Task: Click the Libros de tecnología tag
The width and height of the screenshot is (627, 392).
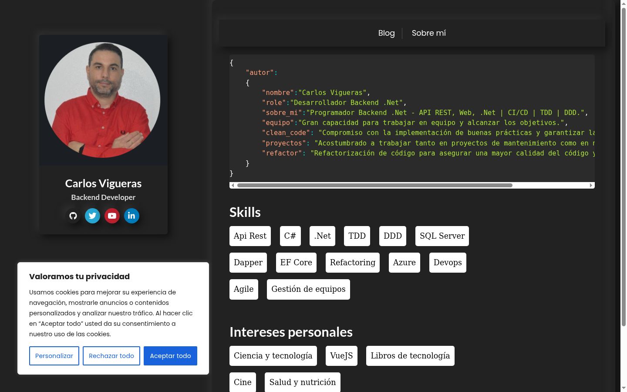Action: (x=410, y=356)
